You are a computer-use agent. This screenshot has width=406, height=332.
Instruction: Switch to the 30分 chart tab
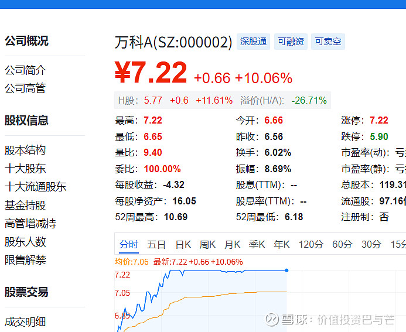[371, 245]
